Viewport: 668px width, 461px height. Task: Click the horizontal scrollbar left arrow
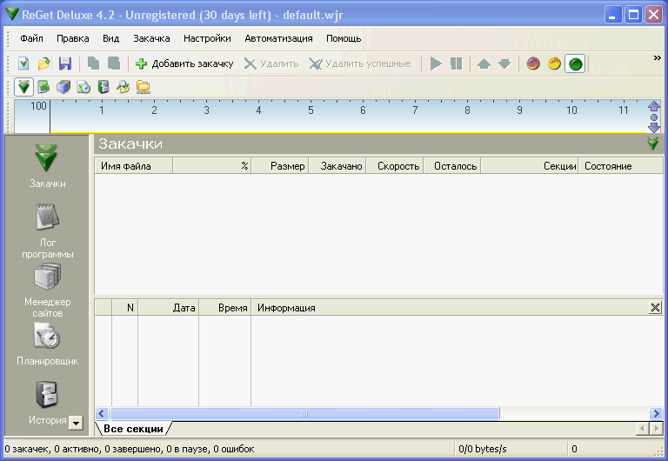pyautogui.click(x=102, y=413)
